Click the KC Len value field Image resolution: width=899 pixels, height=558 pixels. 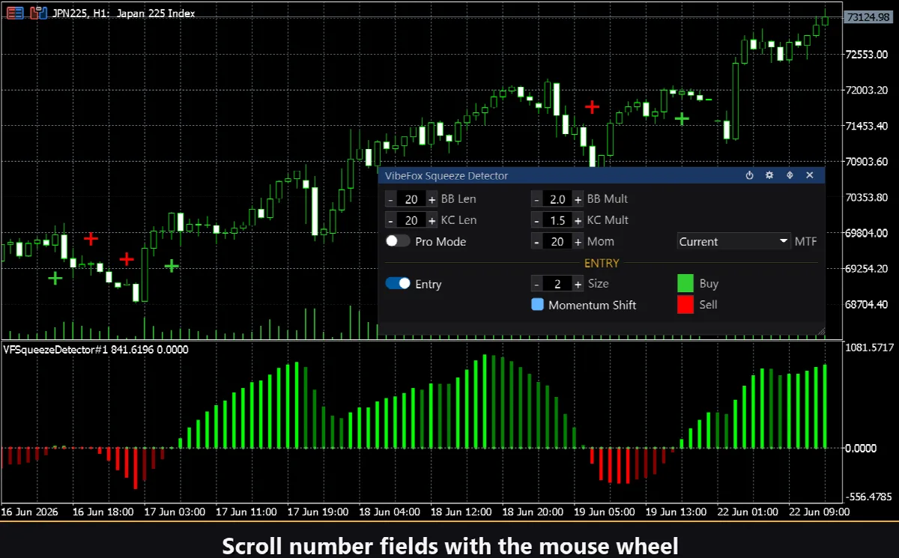[x=411, y=220]
